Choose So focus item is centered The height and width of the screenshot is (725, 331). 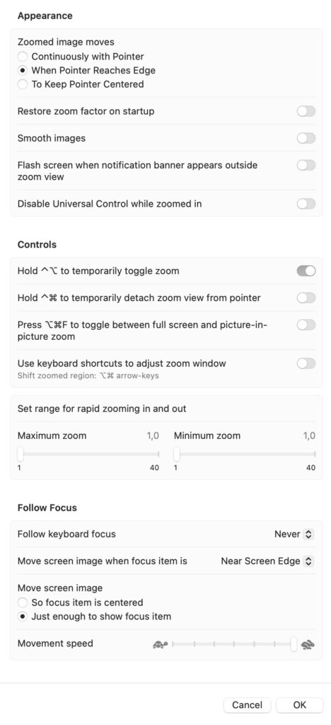pyautogui.click(x=23, y=603)
